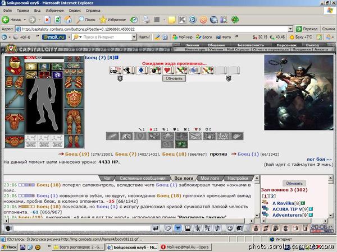
Task: Open the Справка menu
Action: [x=93, y=11]
